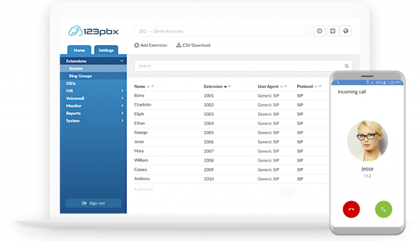420x241 pixels.
Task: Download the extensions list as CSV
Action: click(193, 45)
